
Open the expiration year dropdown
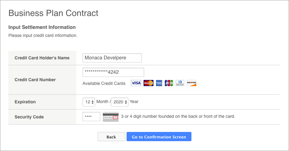coord(119,102)
